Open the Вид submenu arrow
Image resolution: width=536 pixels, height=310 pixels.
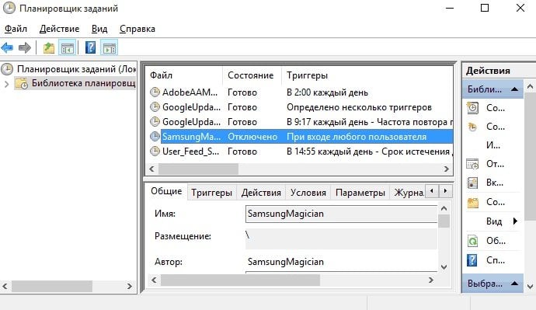pos(515,221)
